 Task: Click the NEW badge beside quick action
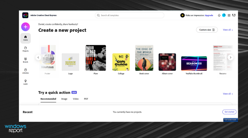click(74, 92)
